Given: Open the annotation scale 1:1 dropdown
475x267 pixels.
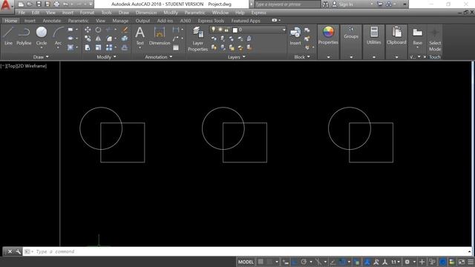Looking at the screenshot, I should (396, 262).
